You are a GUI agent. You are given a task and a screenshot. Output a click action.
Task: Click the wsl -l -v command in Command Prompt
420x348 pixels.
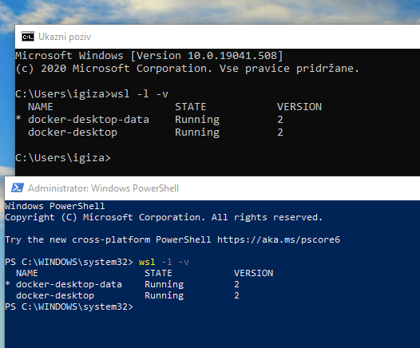[x=140, y=94]
